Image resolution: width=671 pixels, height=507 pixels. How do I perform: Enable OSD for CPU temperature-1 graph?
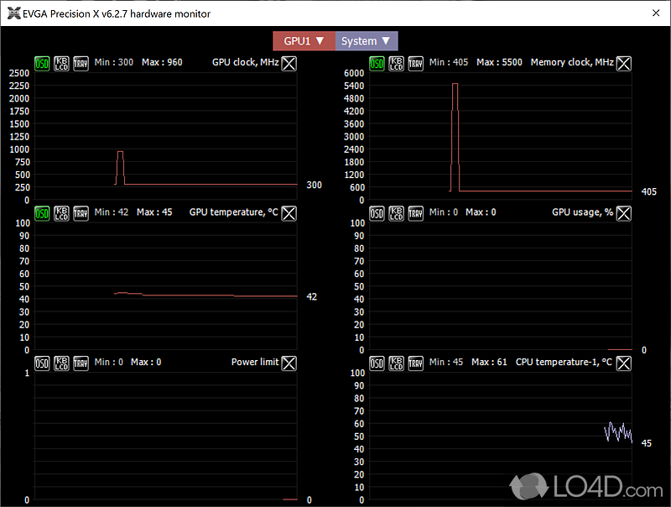tap(377, 363)
